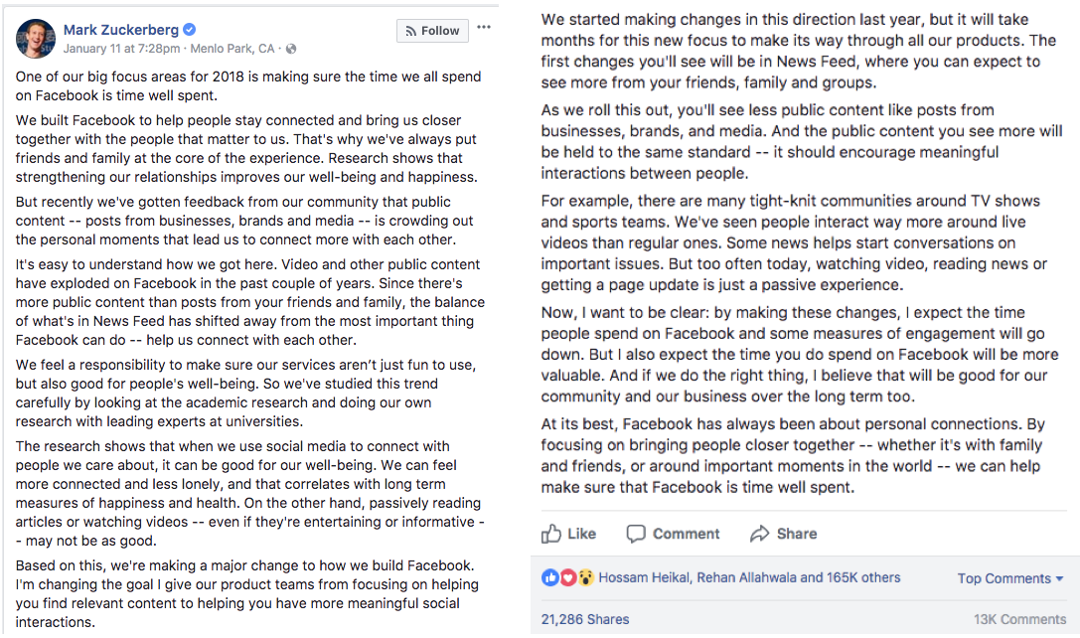Click Mark Zuckerberg's profile picture thumbnail
The width and height of the screenshot is (1080, 638).
[36, 38]
